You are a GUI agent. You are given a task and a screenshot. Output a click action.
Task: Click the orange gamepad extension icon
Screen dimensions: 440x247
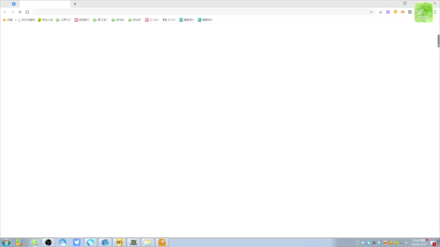click(x=403, y=12)
